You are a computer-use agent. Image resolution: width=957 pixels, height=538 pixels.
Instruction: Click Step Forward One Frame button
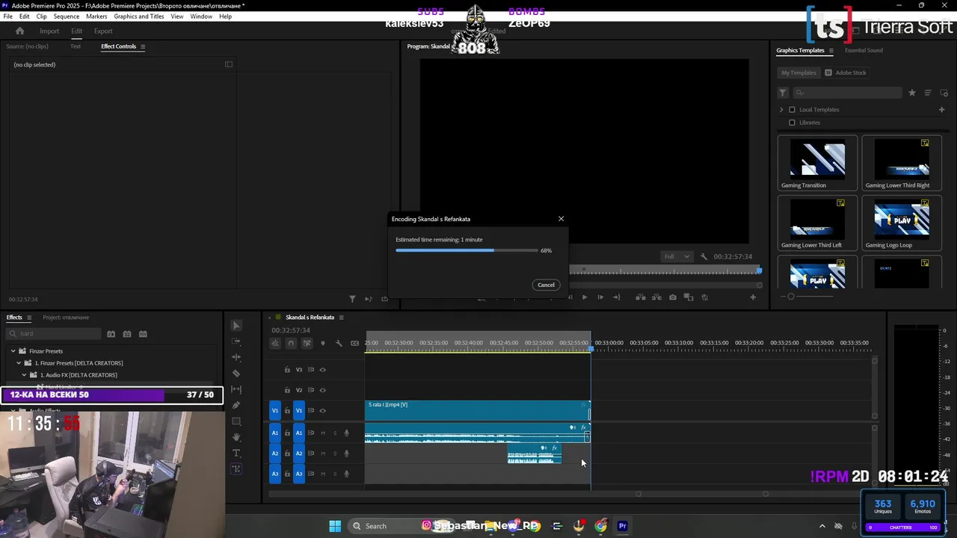(600, 297)
